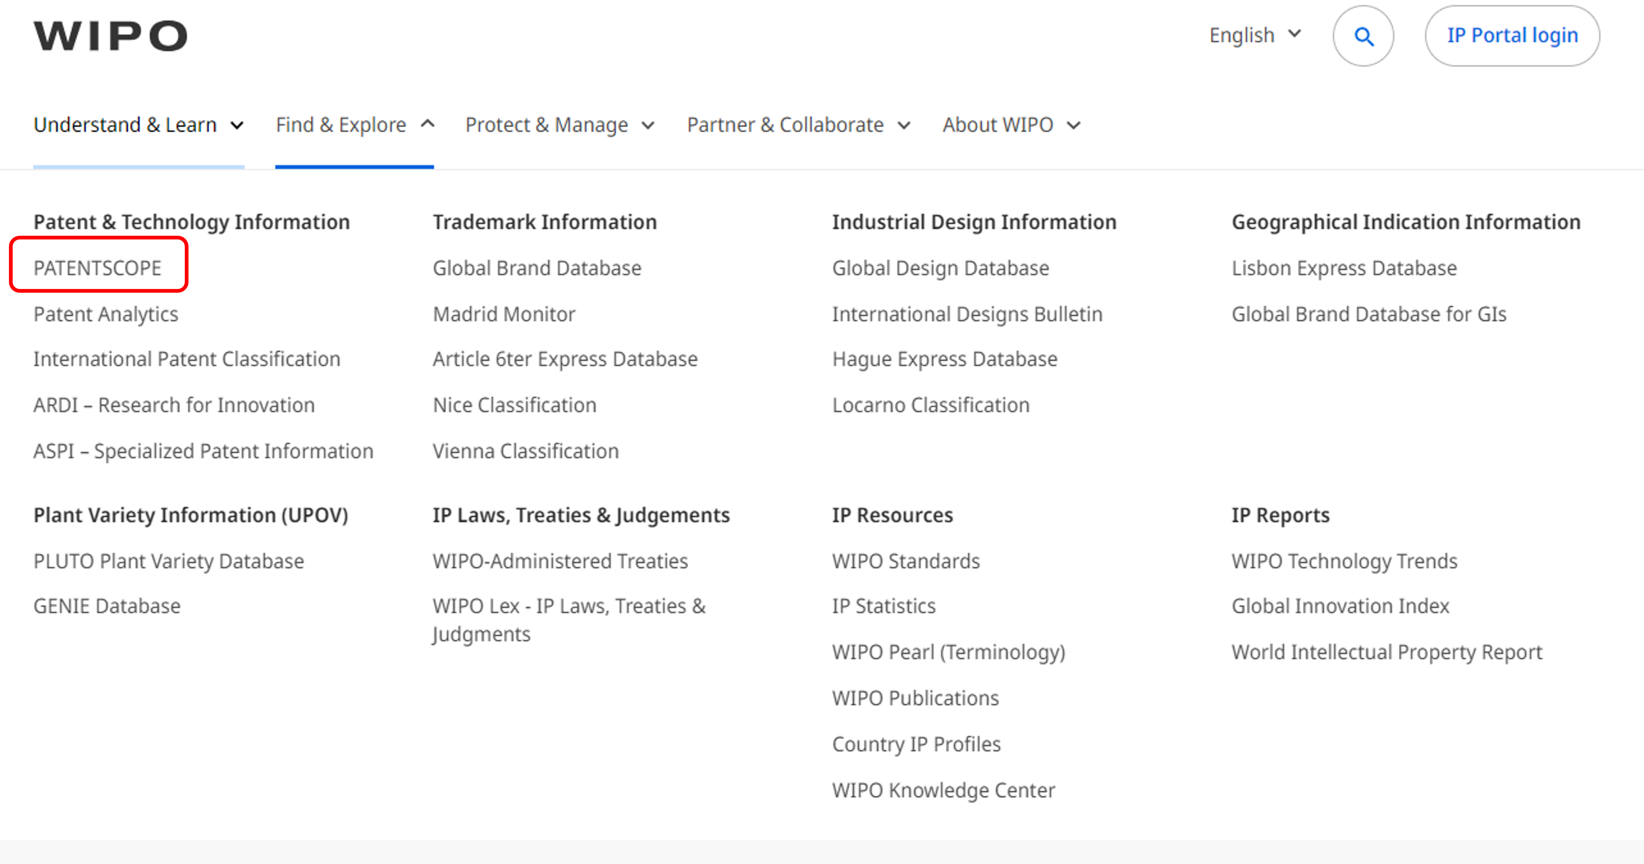This screenshot has width=1644, height=864.
Task: Go to Global Brand Database
Action: tap(537, 268)
